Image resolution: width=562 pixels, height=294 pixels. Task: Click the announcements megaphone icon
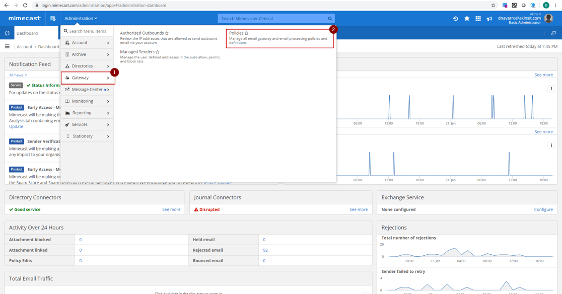[489, 18]
